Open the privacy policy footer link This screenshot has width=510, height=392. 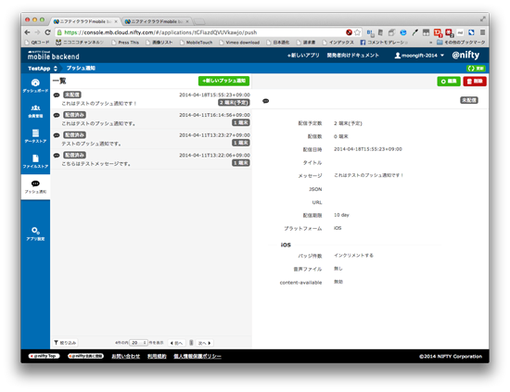point(198,356)
